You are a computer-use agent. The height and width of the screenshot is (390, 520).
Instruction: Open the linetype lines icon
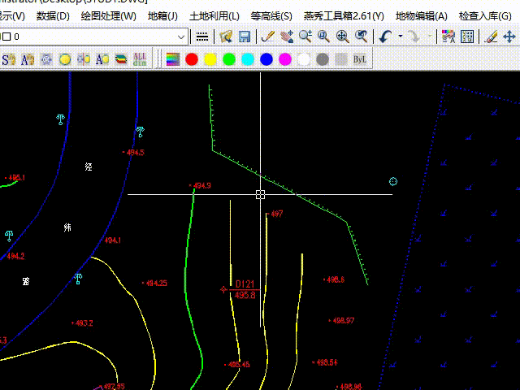pyautogui.click(x=202, y=37)
